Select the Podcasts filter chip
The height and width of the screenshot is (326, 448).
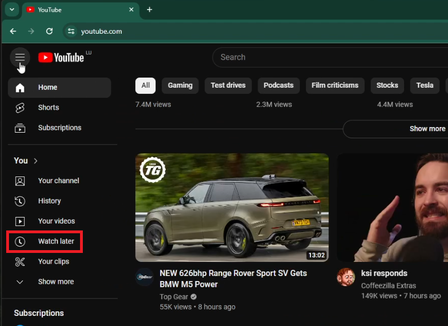point(278,85)
